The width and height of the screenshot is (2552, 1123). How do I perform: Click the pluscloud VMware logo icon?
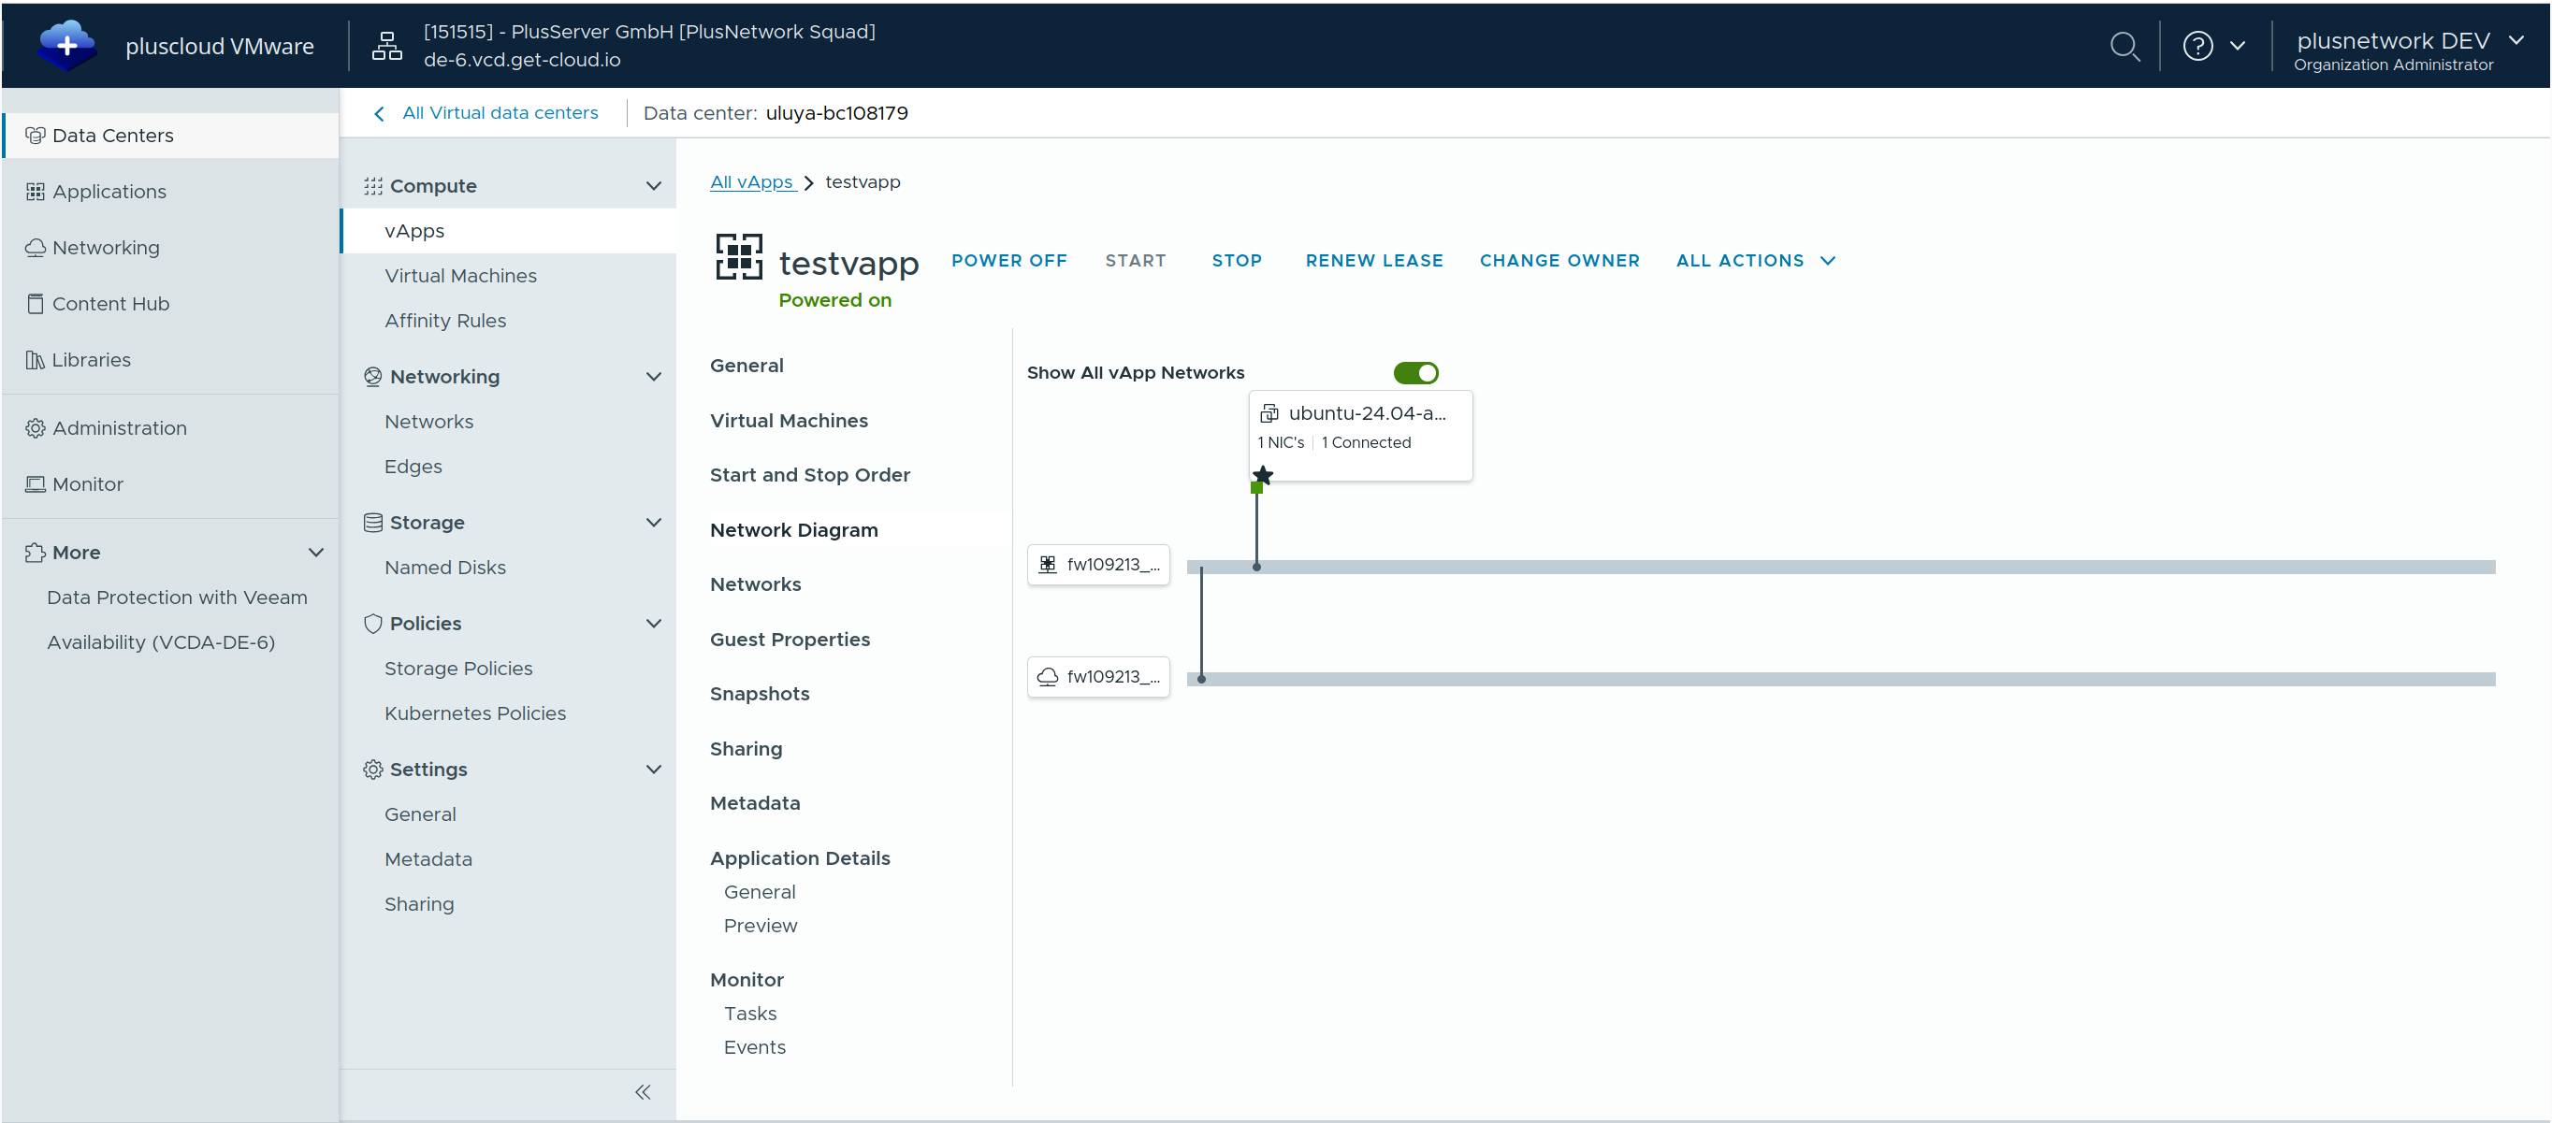pyautogui.click(x=66, y=45)
